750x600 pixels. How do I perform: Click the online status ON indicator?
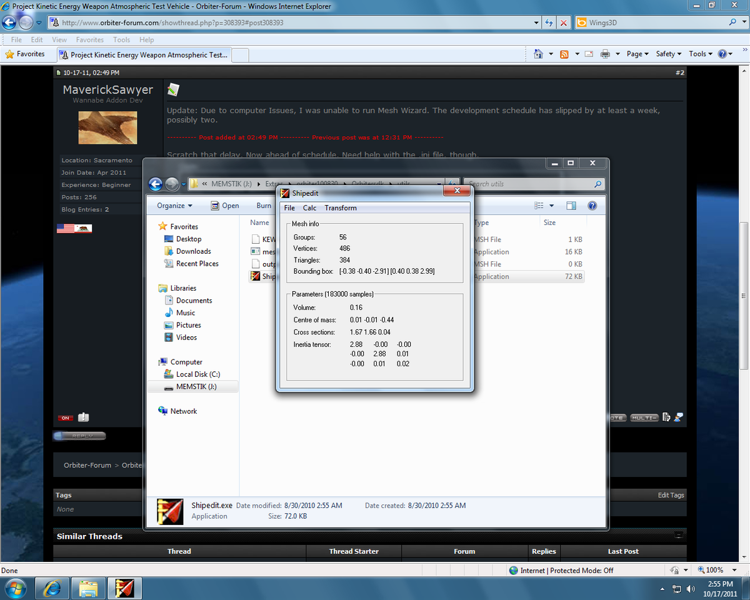(x=65, y=418)
